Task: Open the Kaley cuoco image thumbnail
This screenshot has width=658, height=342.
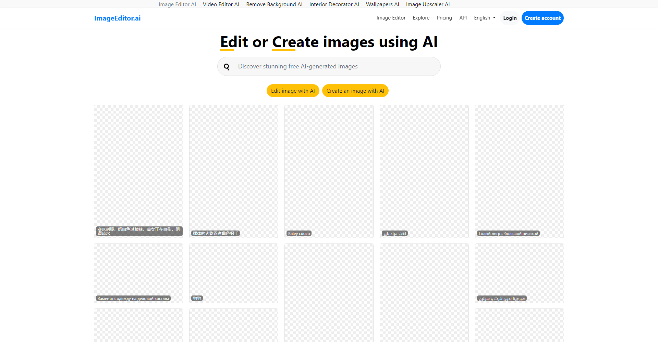Action: pyautogui.click(x=329, y=171)
